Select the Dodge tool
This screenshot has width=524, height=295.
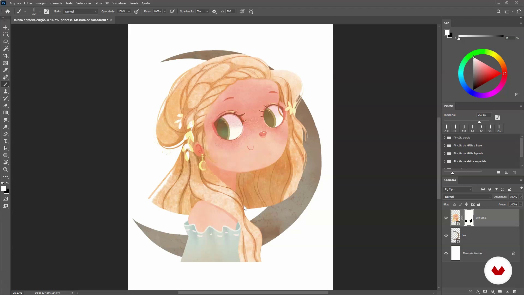[x=5, y=127]
